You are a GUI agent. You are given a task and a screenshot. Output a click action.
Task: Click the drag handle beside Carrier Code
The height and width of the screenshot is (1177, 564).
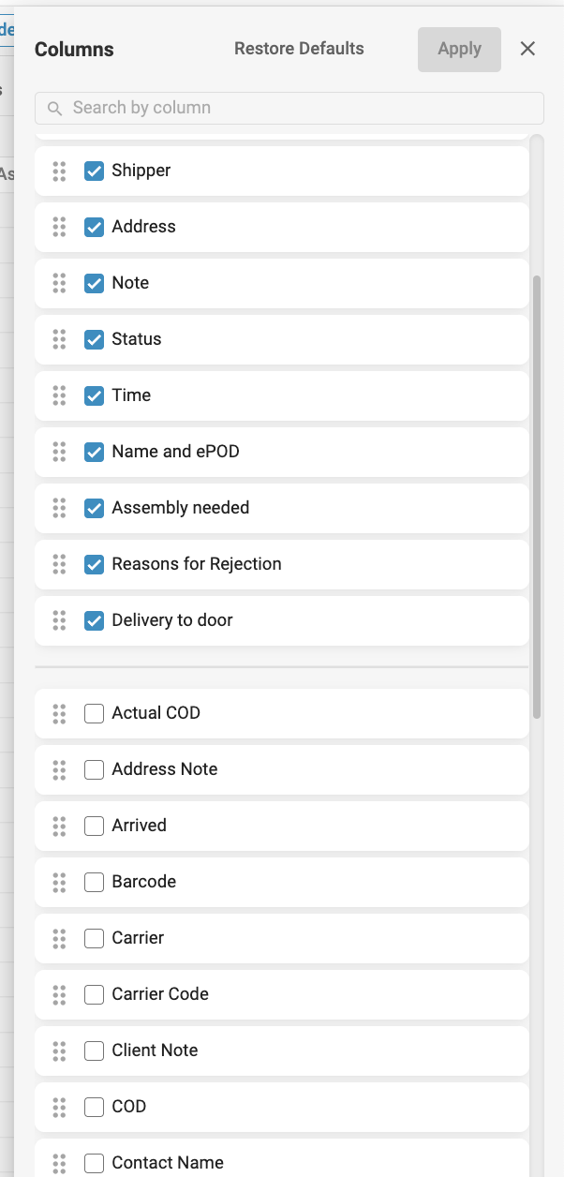(x=59, y=994)
